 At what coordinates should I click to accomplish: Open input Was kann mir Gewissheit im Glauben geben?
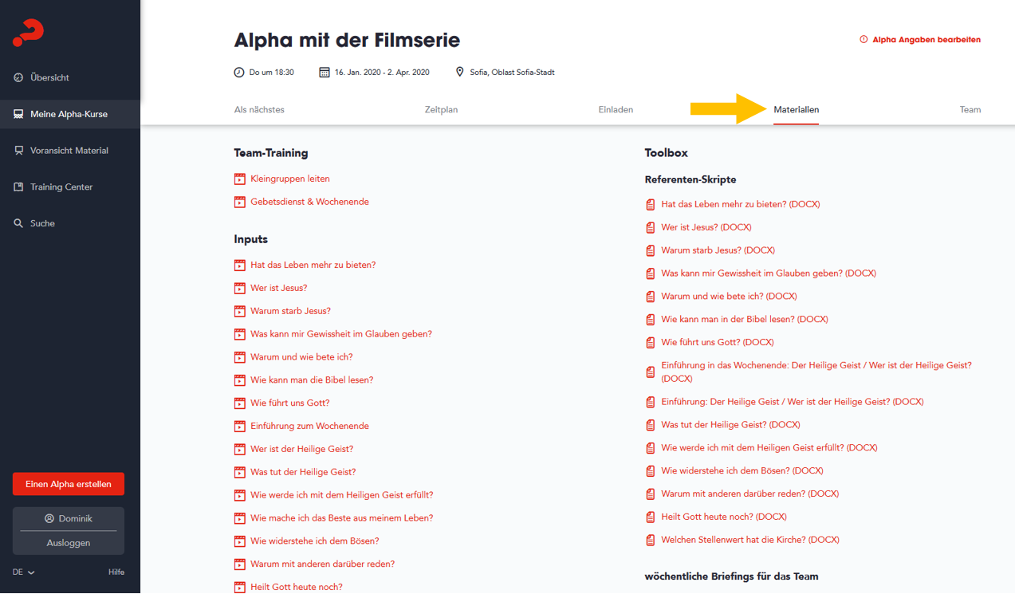point(341,335)
